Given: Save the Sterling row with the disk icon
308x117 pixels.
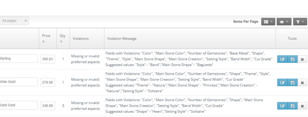Looking at the screenshot, I should click(292, 59).
